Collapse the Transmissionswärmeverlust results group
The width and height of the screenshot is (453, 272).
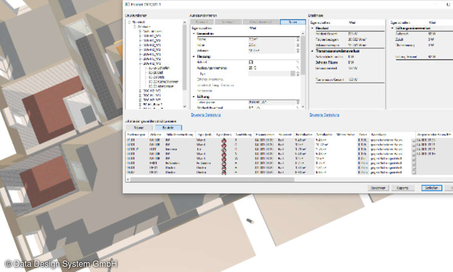pyautogui.click(x=312, y=51)
